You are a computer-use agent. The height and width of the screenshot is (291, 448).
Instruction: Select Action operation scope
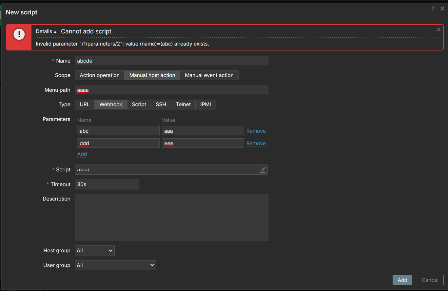(100, 75)
